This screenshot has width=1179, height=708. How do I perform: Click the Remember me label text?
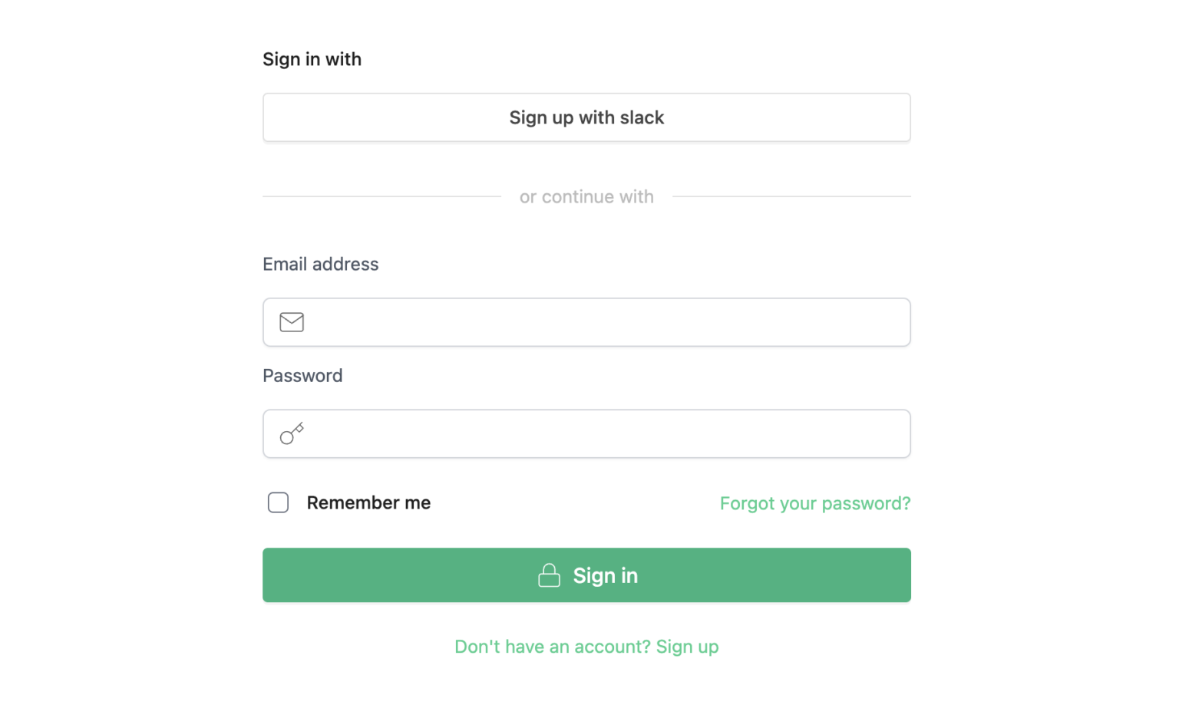[x=368, y=502]
